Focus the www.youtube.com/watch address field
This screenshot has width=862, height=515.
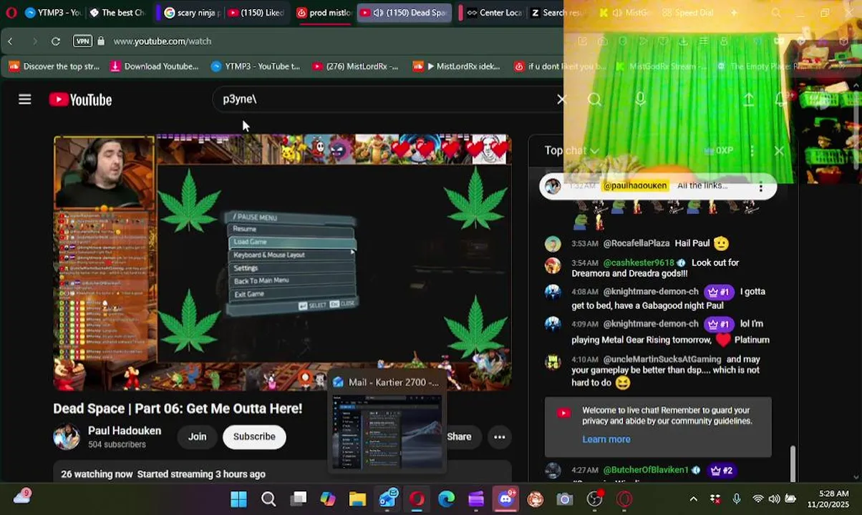pyautogui.click(x=163, y=41)
